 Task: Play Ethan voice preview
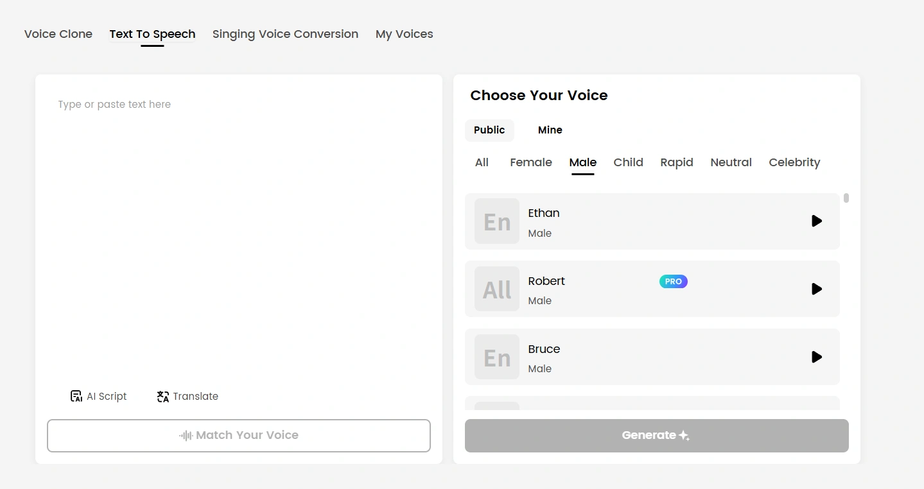coord(816,221)
